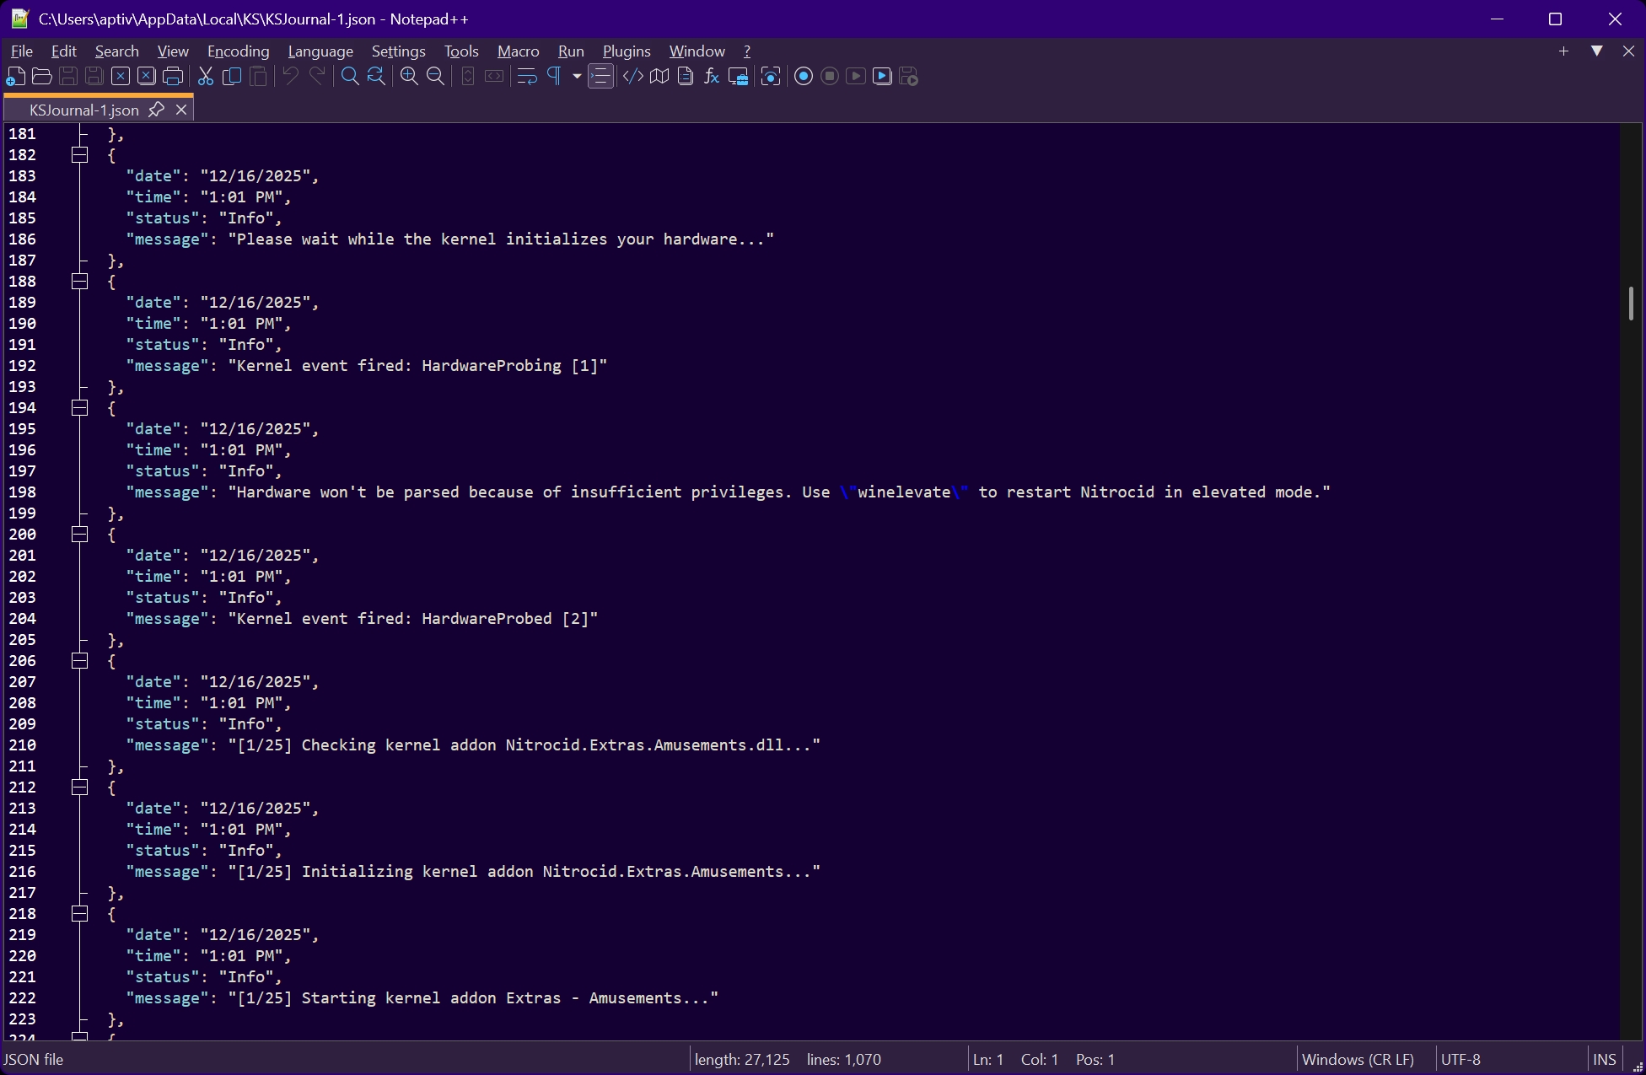Image resolution: width=1646 pixels, height=1075 pixels.
Task: Open the Function list fx icon
Action: pos(712,77)
